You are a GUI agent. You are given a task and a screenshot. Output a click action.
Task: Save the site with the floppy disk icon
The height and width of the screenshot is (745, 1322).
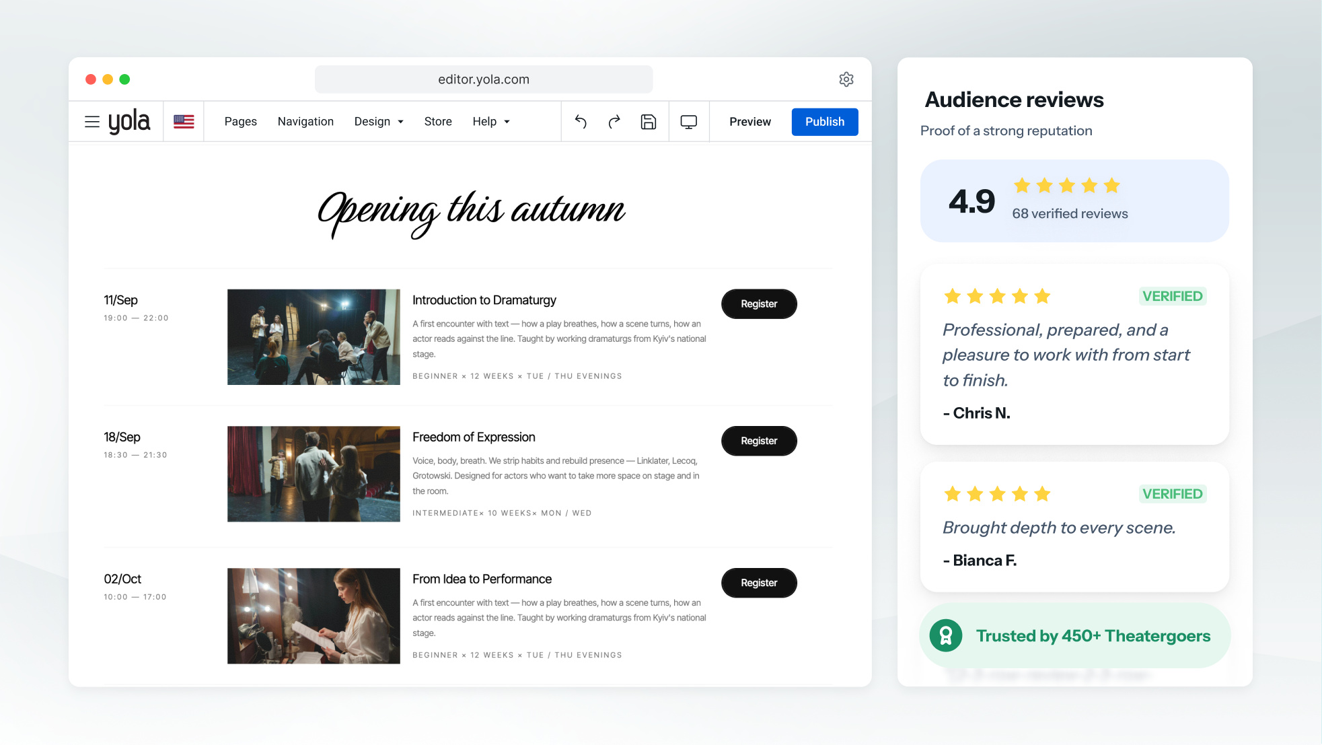coord(649,122)
